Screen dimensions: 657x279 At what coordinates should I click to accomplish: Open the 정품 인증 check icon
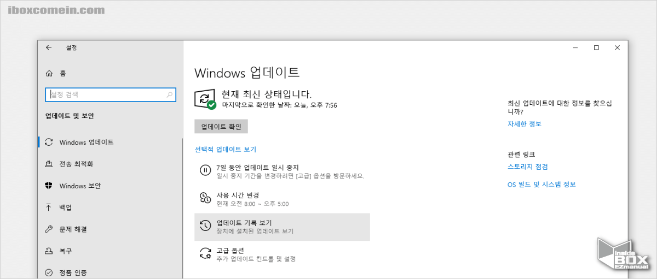(49, 272)
